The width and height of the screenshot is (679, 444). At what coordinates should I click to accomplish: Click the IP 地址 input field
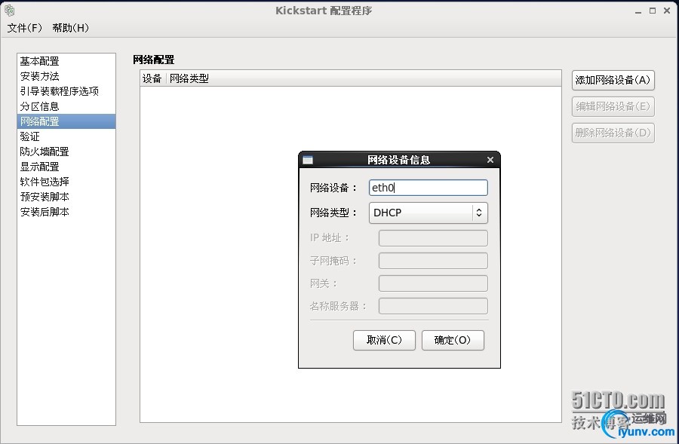click(x=433, y=238)
